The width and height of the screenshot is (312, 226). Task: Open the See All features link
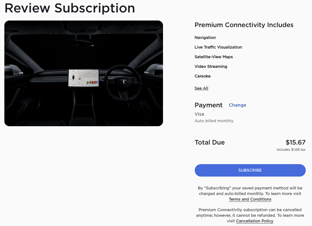point(201,88)
